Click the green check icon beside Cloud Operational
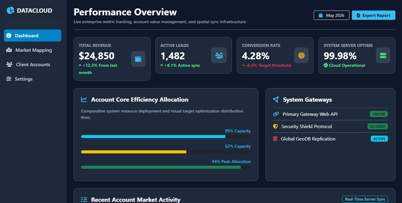The image size is (402, 203). pos(326,65)
